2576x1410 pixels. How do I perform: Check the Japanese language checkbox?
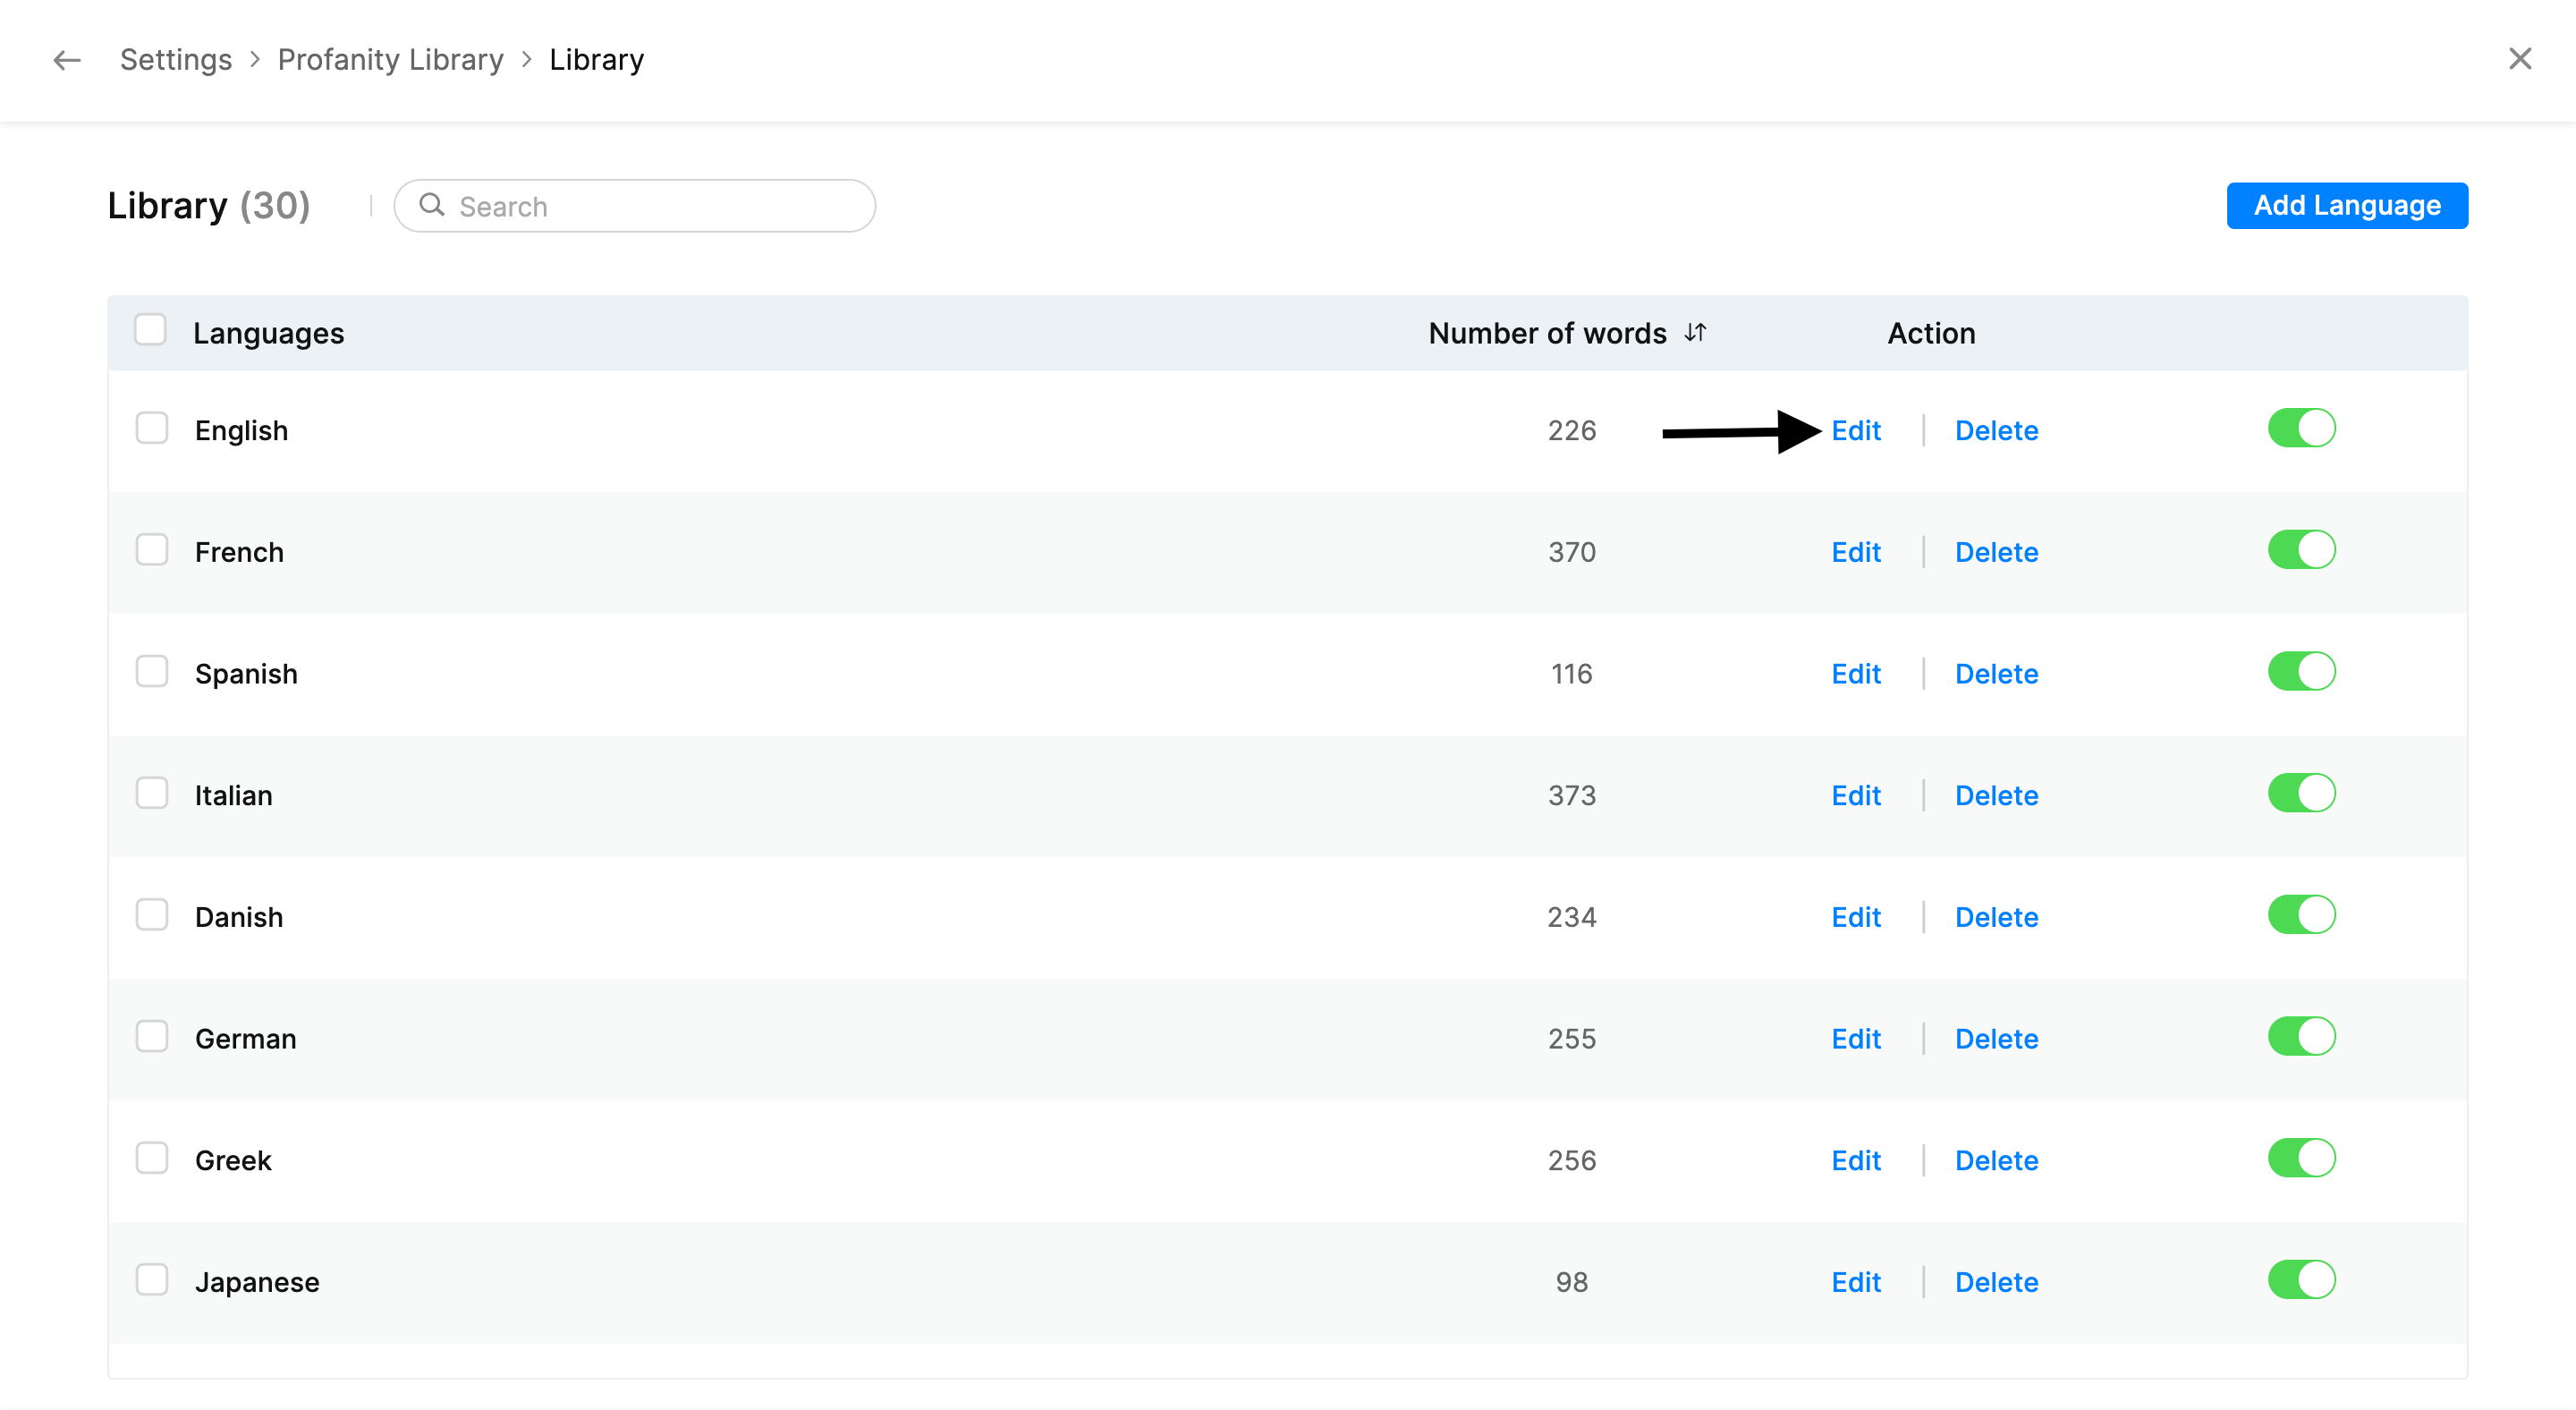(152, 1280)
